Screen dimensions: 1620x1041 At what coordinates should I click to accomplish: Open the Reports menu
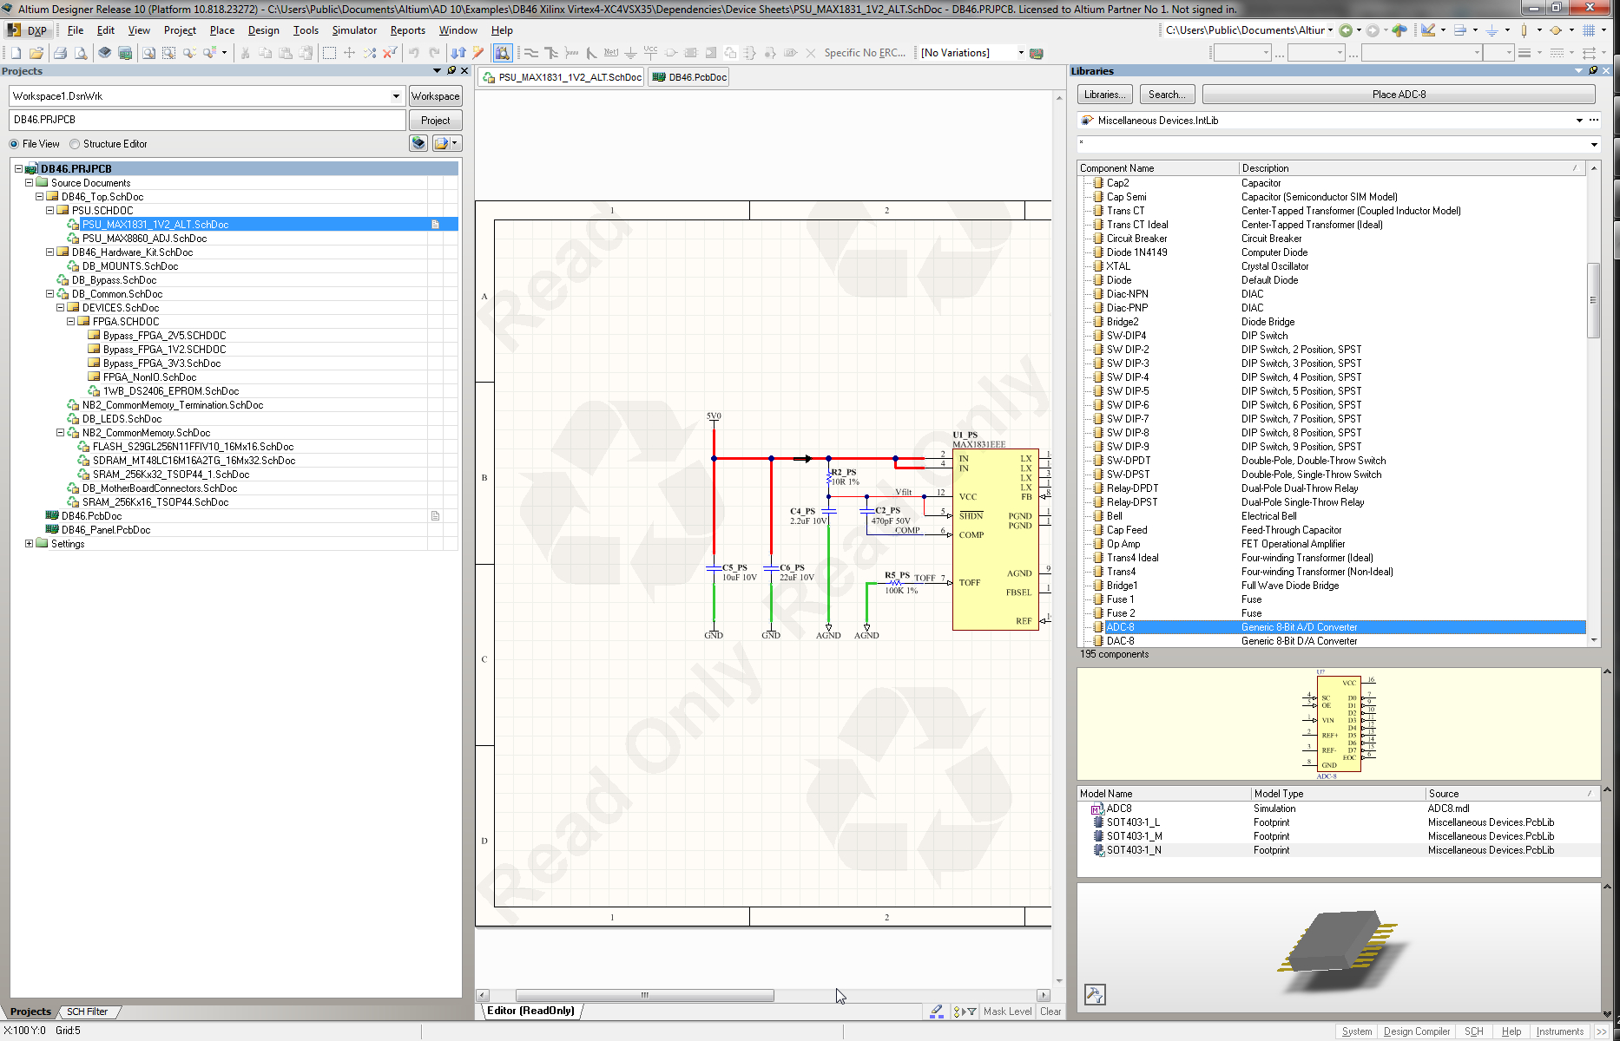click(x=408, y=30)
